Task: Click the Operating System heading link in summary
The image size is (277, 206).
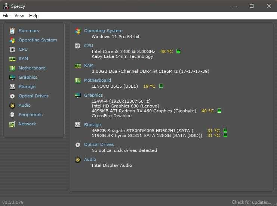Action: (x=103, y=31)
